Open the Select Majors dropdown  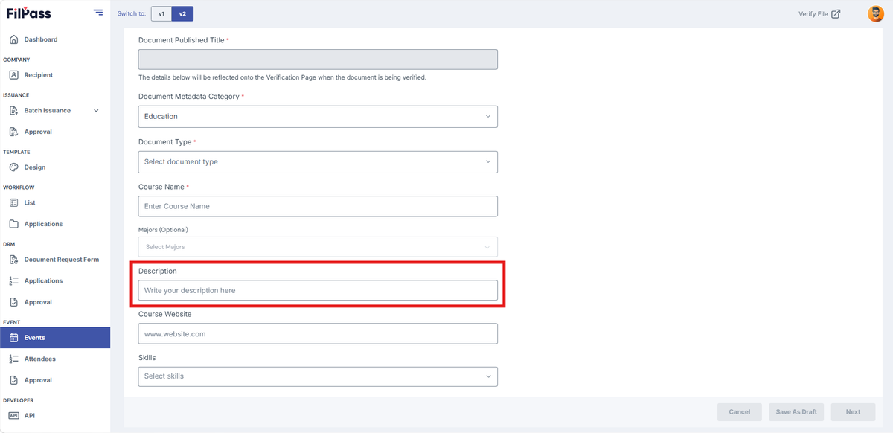pos(318,247)
